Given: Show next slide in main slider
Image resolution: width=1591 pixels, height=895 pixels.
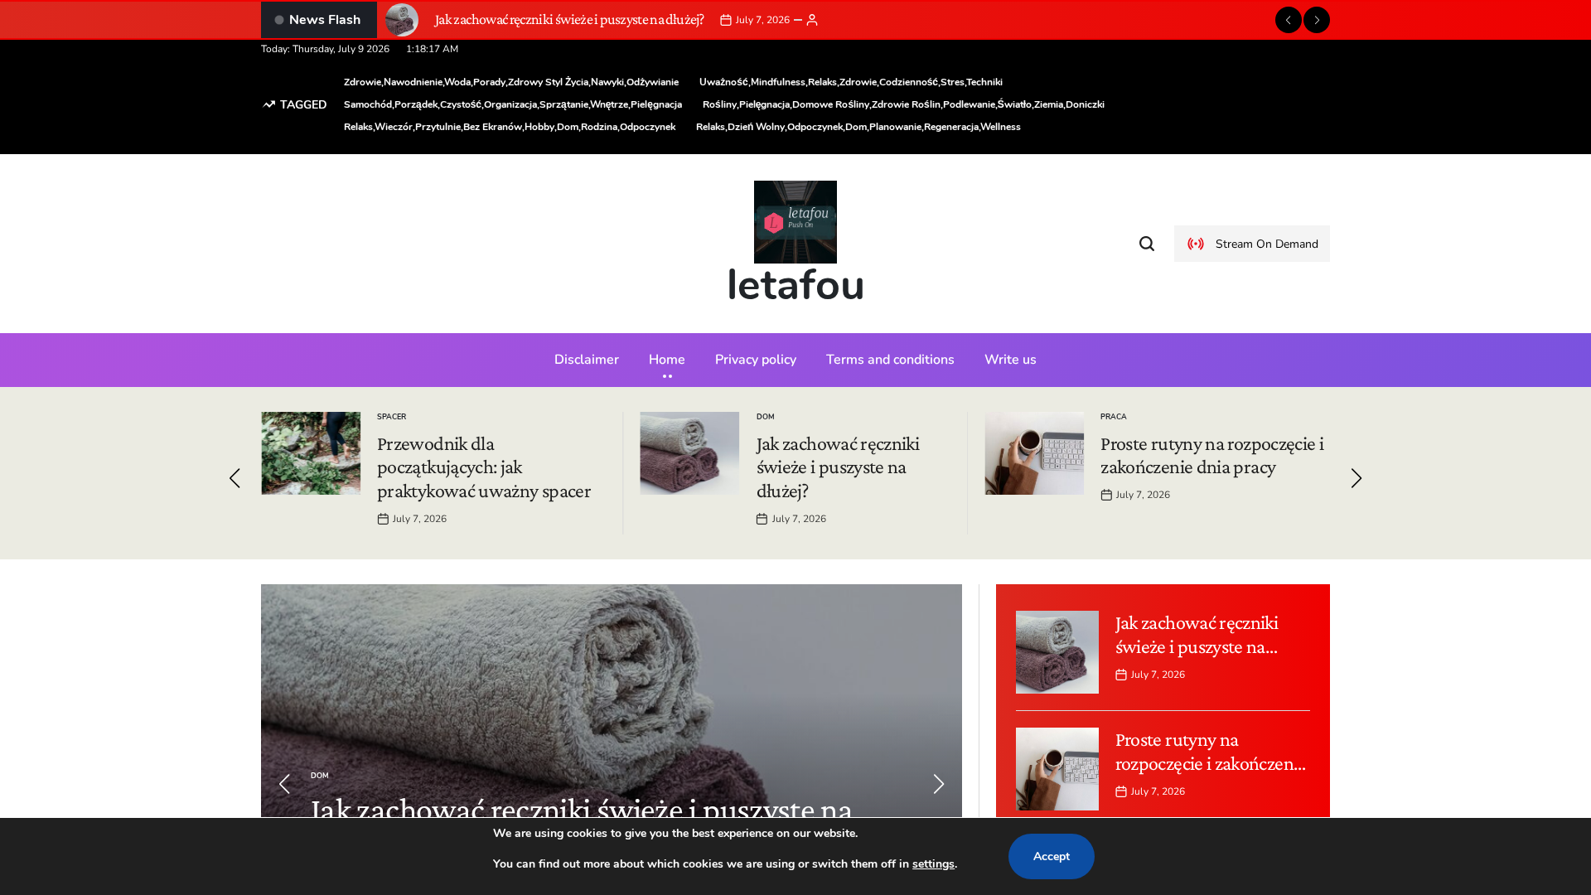Looking at the screenshot, I should [939, 784].
